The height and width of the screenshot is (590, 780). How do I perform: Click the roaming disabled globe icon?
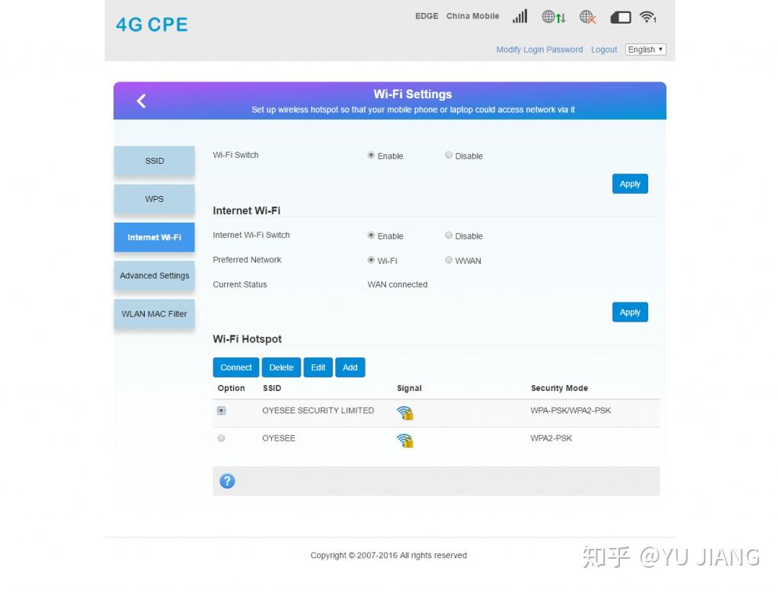[x=587, y=16]
